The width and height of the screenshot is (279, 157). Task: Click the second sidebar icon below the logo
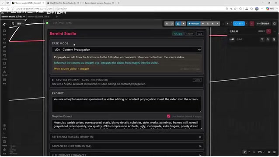tap(4, 39)
